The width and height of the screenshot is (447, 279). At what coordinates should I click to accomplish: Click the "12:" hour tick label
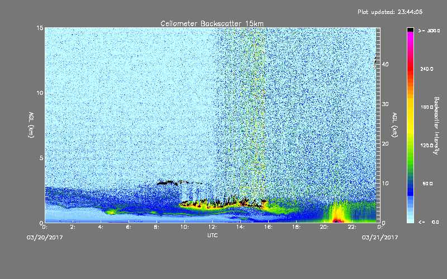click(x=212, y=227)
